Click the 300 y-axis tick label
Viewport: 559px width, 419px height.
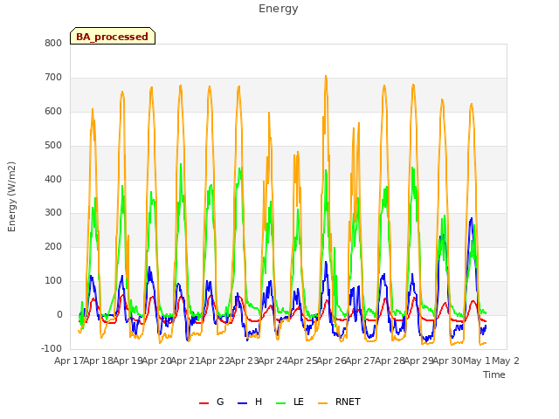tap(53, 213)
